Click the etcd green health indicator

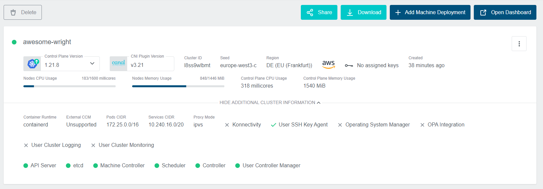click(x=68, y=166)
